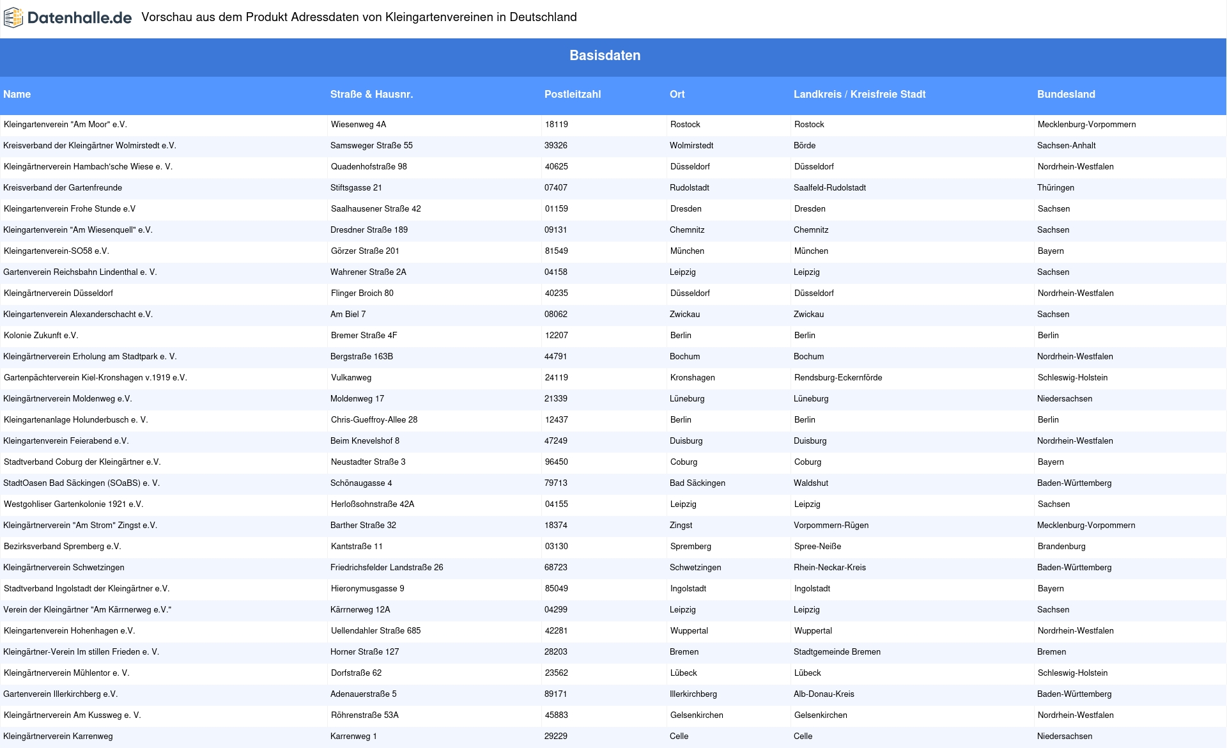
Task: Click Kleingartenverein "Am Wiesenquell" e.V.
Action: click(x=78, y=230)
